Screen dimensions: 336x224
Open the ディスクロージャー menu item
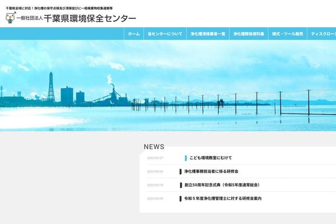tap(321, 34)
